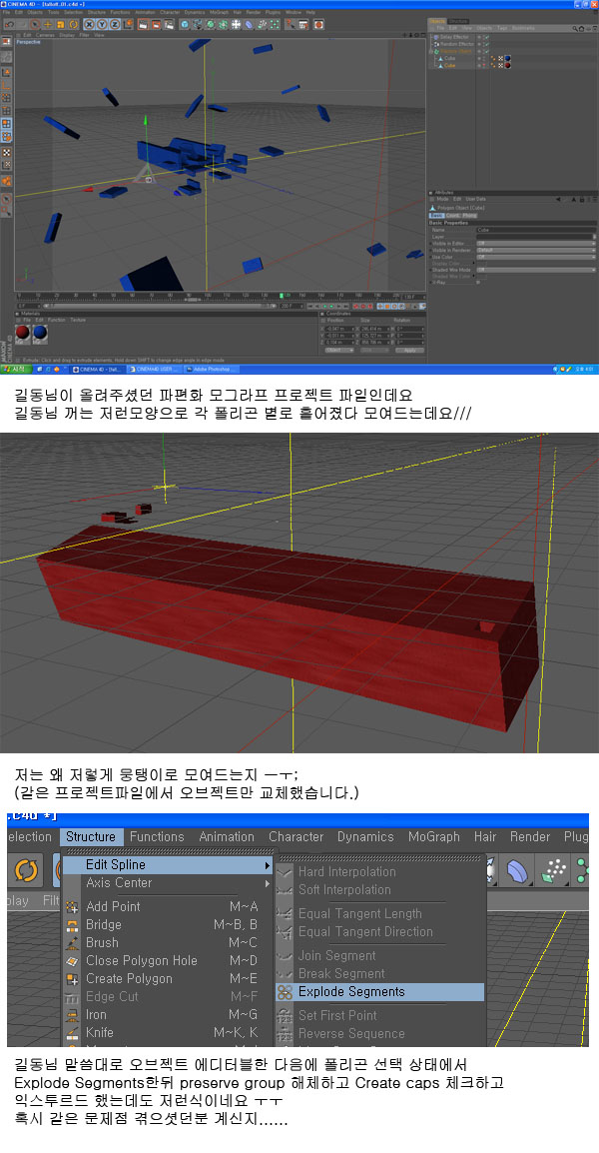Screen dimensions: 599x1153
Task: Toggle Random Effector green enable checkmark
Action: (x=486, y=43)
